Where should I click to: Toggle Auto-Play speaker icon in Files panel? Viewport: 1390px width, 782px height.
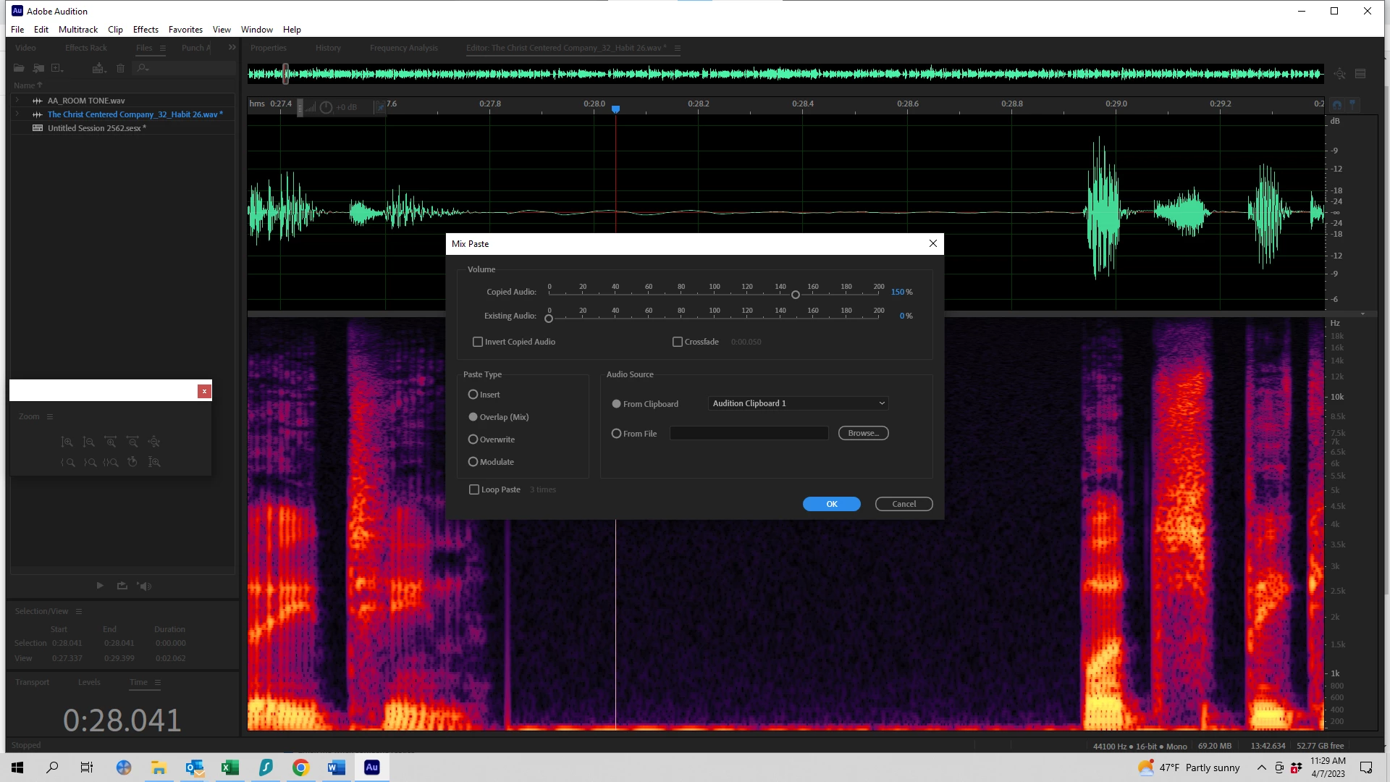click(145, 586)
